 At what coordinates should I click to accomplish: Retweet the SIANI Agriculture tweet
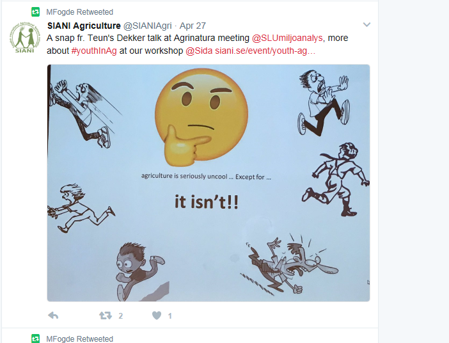pyautogui.click(x=106, y=315)
